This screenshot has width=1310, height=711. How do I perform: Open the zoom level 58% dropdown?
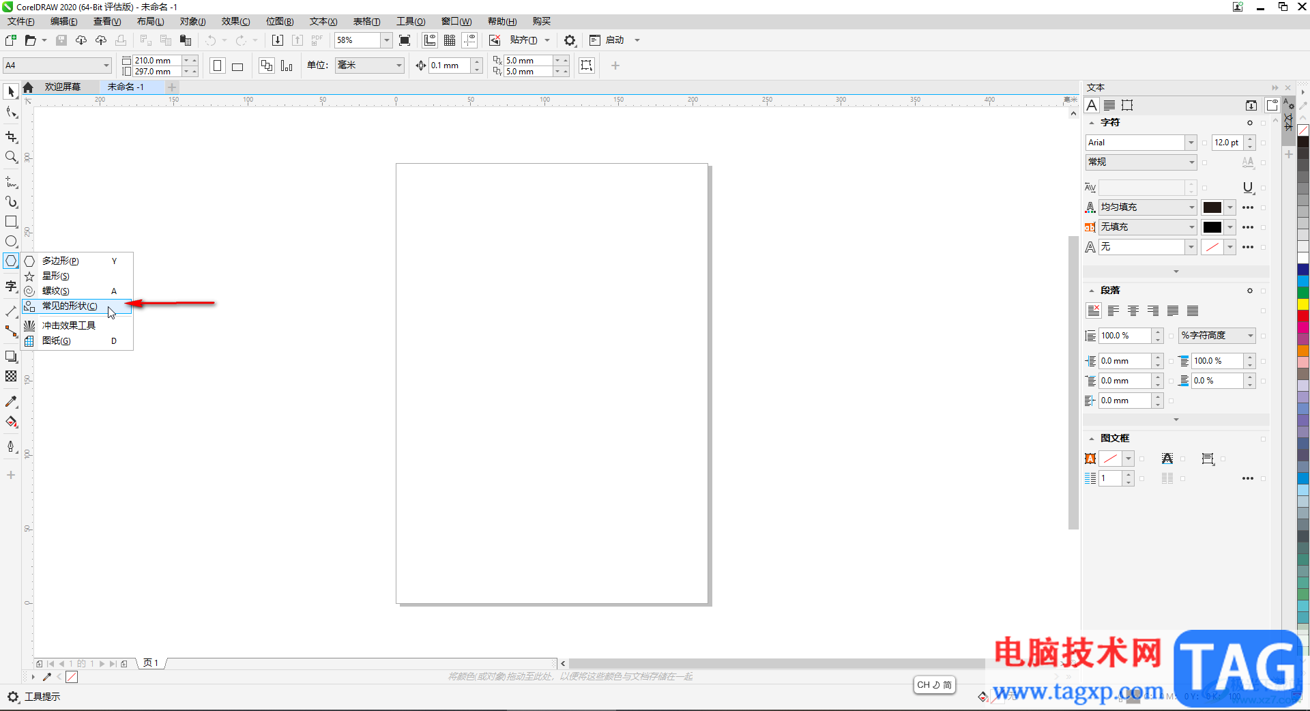(x=387, y=40)
